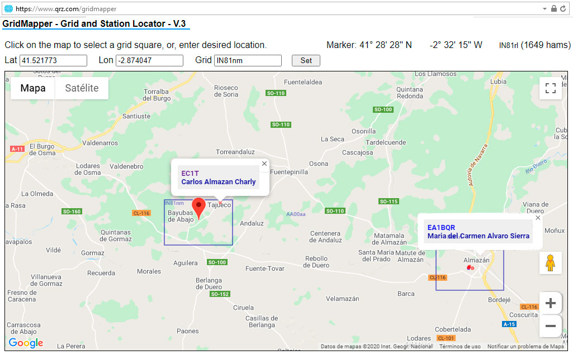Open the EA1BQR callsign link

click(441, 227)
